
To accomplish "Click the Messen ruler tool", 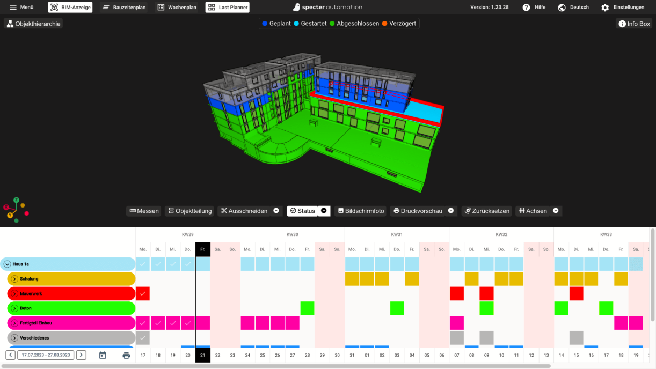I will coord(144,211).
